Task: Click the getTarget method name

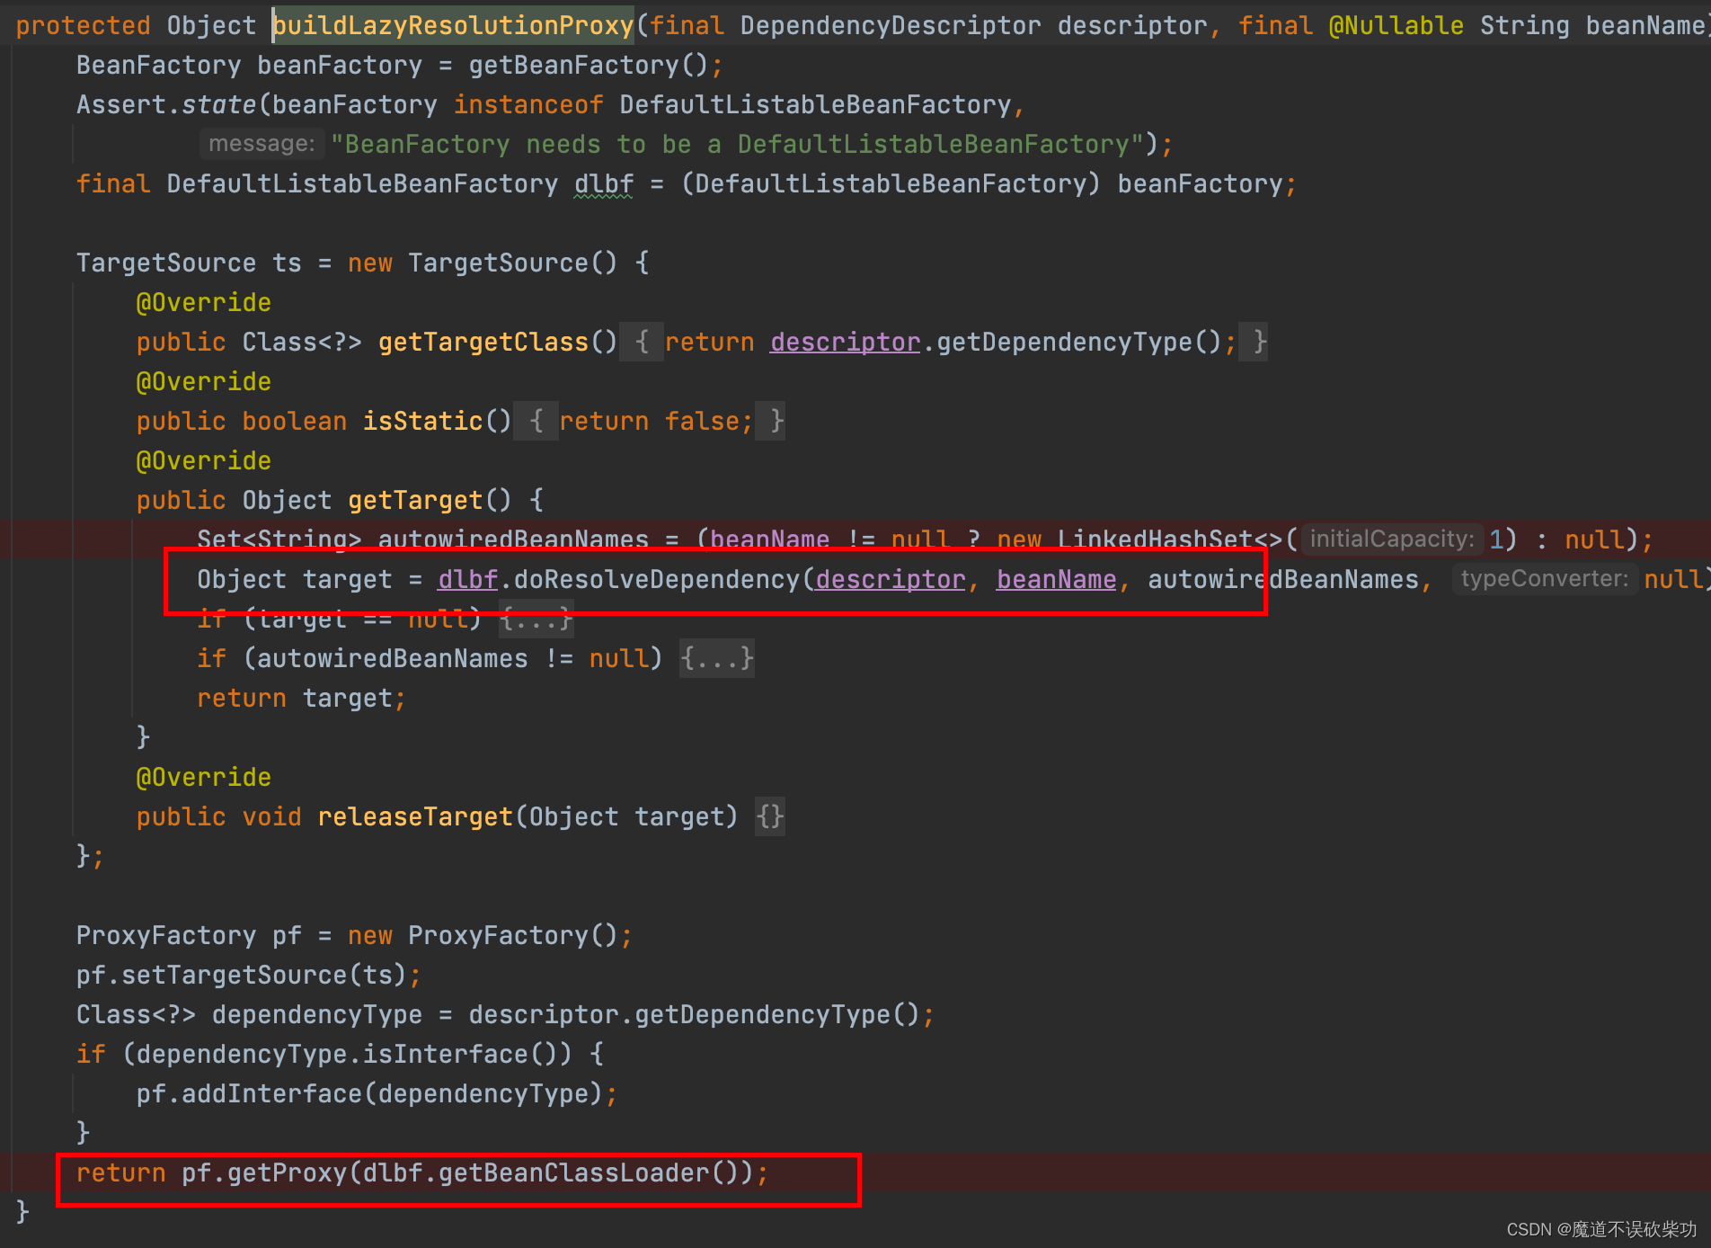Action: coord(415,500)
